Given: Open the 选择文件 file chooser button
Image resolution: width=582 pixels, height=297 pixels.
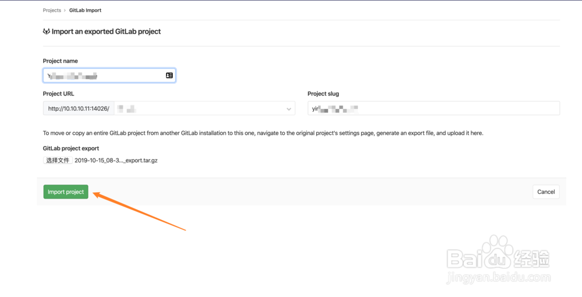Looking at the screenshot, I should (58, 160).
